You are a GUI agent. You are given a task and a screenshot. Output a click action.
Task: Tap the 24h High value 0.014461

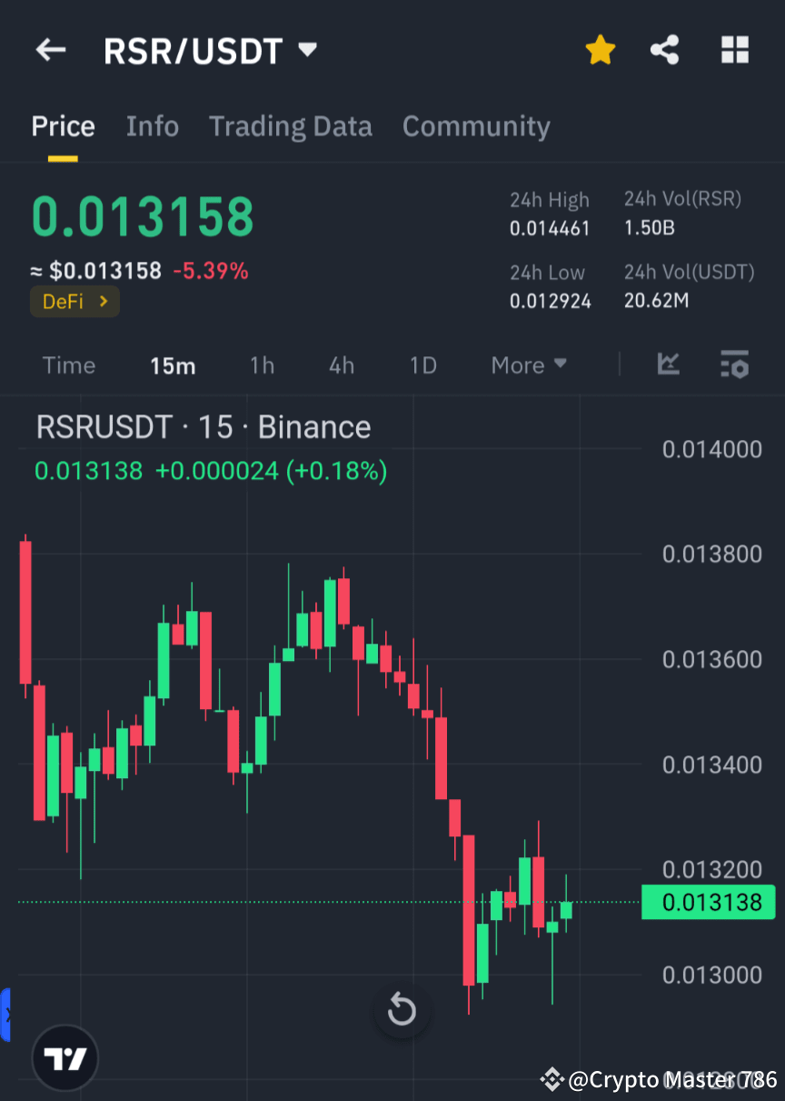(550, 228)
